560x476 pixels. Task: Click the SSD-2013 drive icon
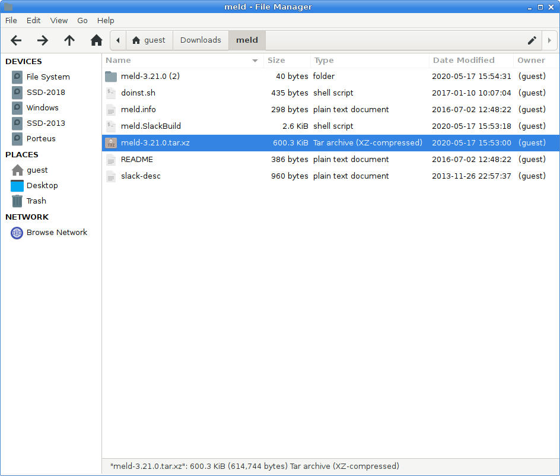[x=17, y=123]
